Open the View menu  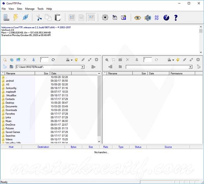11,9
